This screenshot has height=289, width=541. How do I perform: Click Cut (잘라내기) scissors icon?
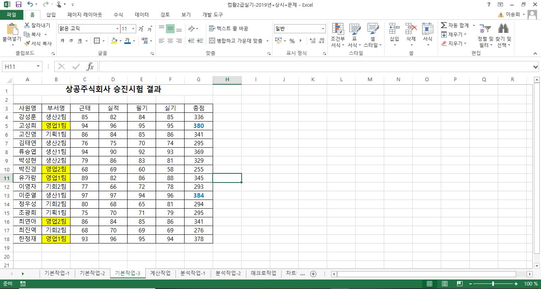click(27, 25)
